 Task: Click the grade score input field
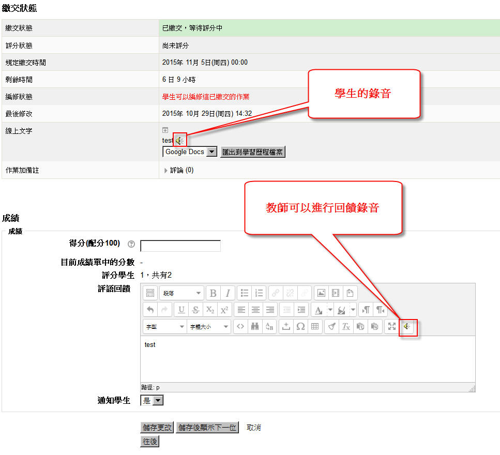point(180,246)
